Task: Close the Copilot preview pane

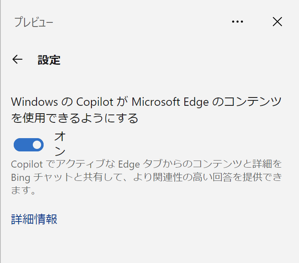Action: 277,22
